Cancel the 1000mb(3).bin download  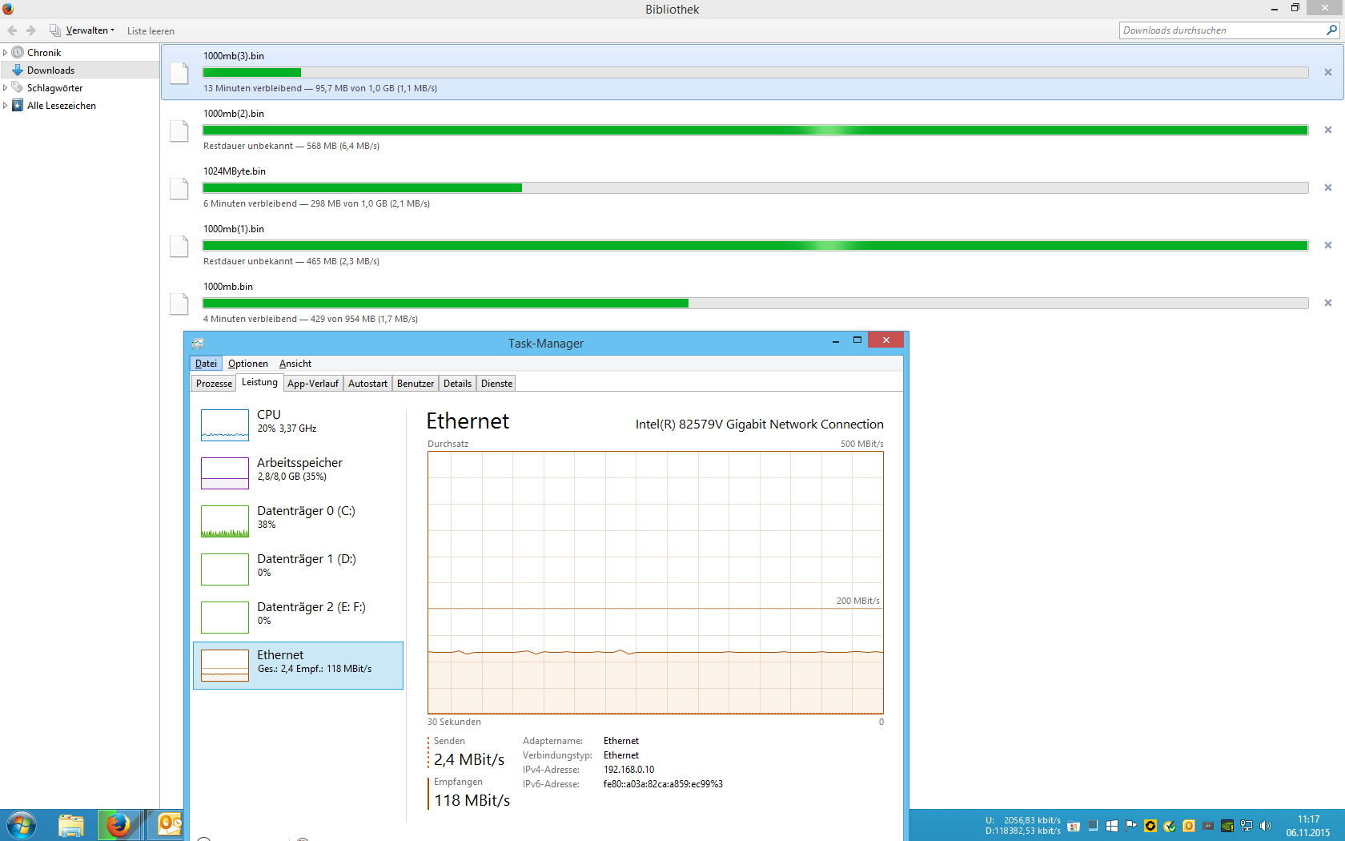(x=1328, y=72)
